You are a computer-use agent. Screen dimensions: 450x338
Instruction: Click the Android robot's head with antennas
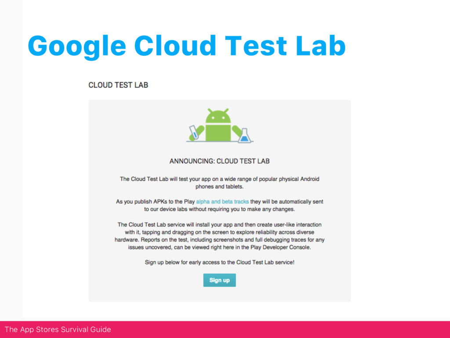[x=218, y=116]
